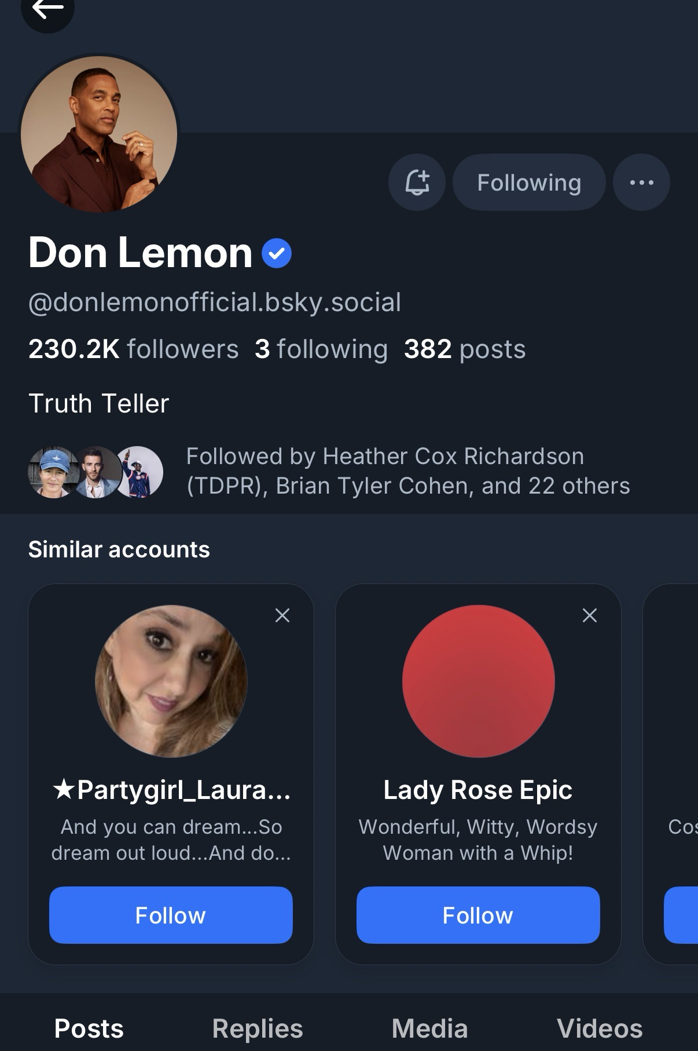Viewport: 698px width, 1051px height.
Task: Follow the Partygirl_Laura account
Action: pos(171,915)
